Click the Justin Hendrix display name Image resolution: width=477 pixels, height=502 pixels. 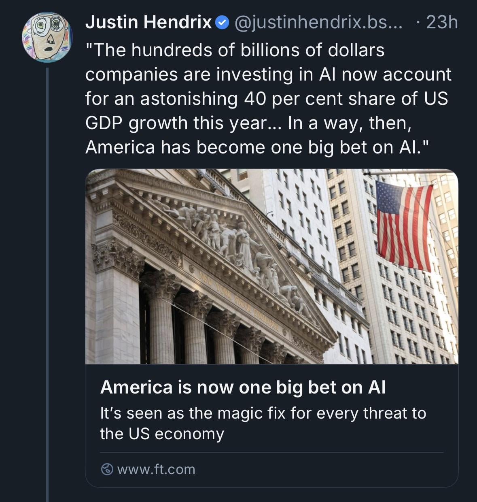tap(148, 22)
